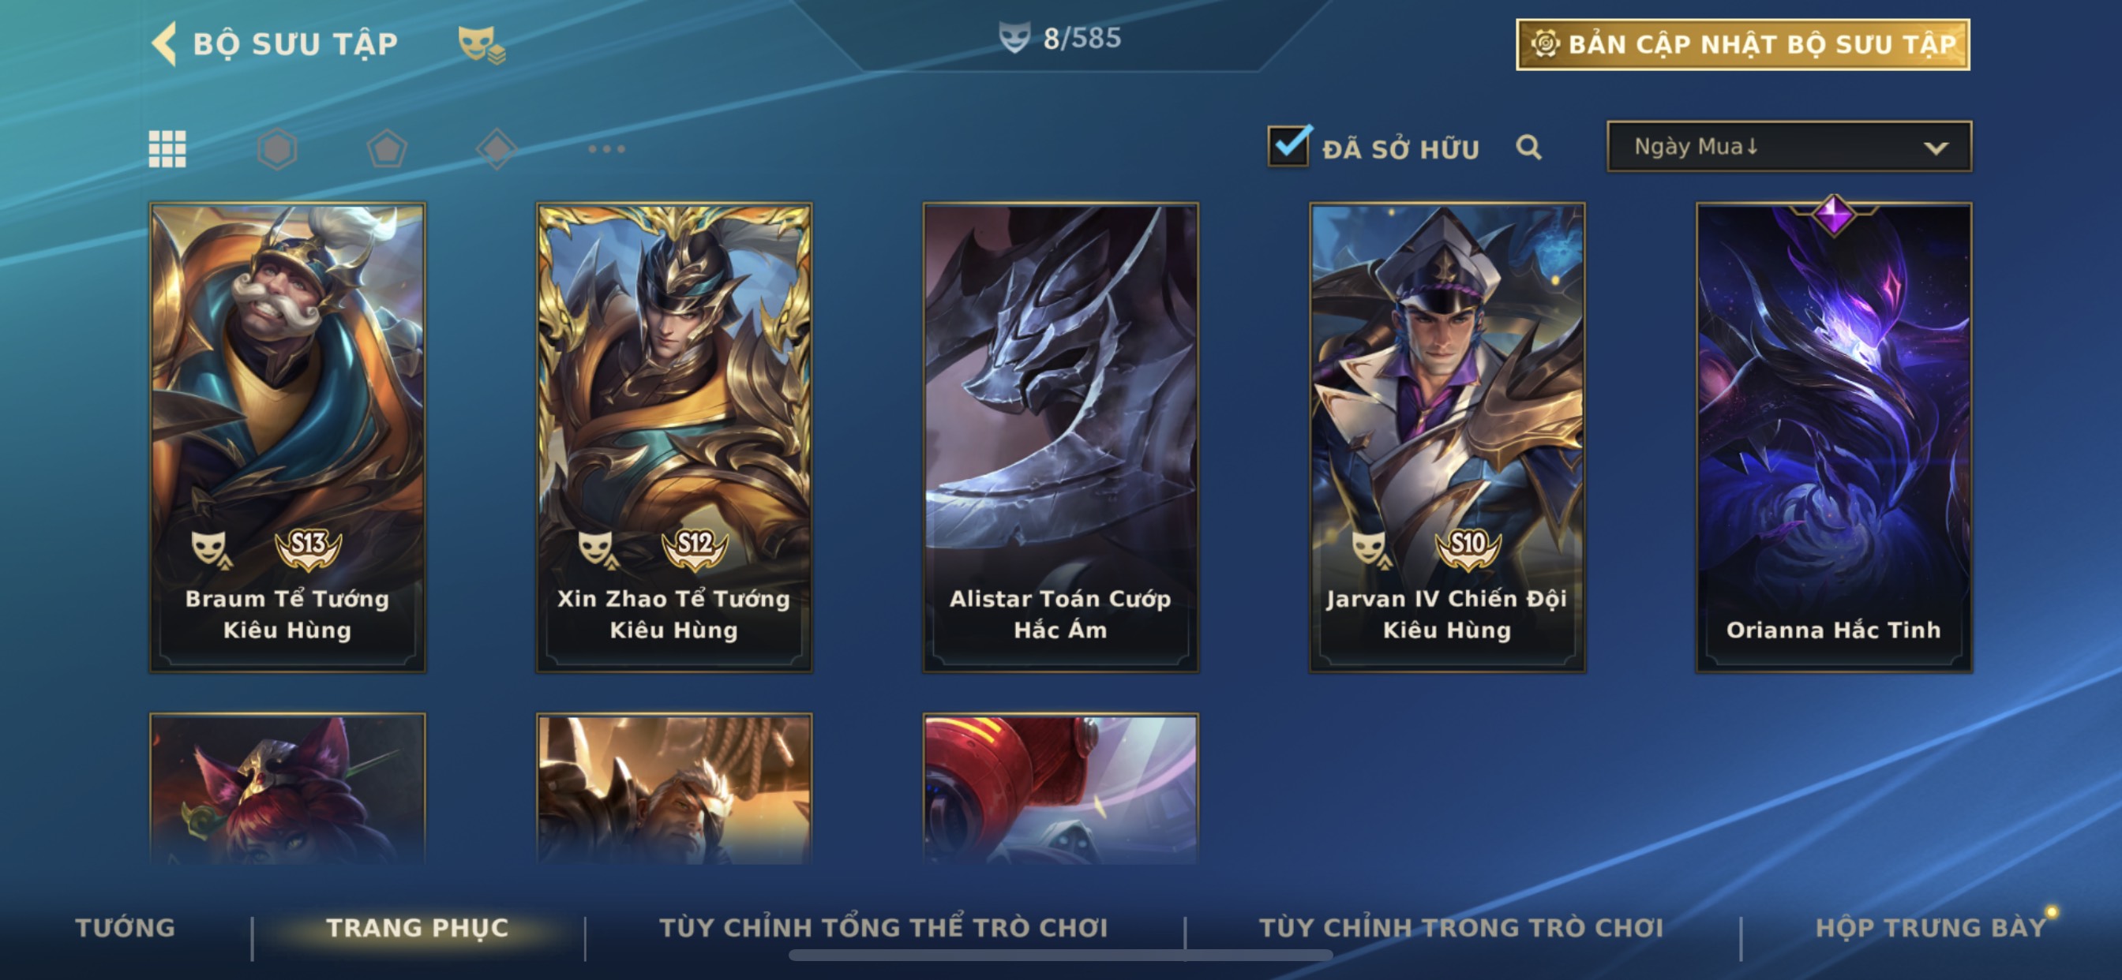This screenshot has width=2122, height=980.
Task: Go back using the Bộ Sưu Tập arrow
Action: (165, 43)
